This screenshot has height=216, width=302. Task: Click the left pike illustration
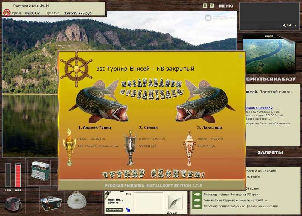[98, 101]
